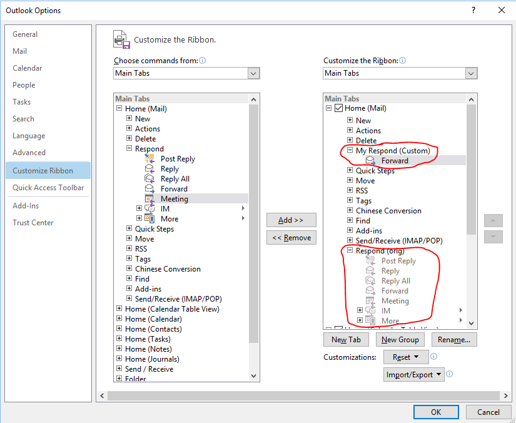Click the greyed Reply All icon in right list
This screenshot has width=516, height=423.
coord(370,281)
